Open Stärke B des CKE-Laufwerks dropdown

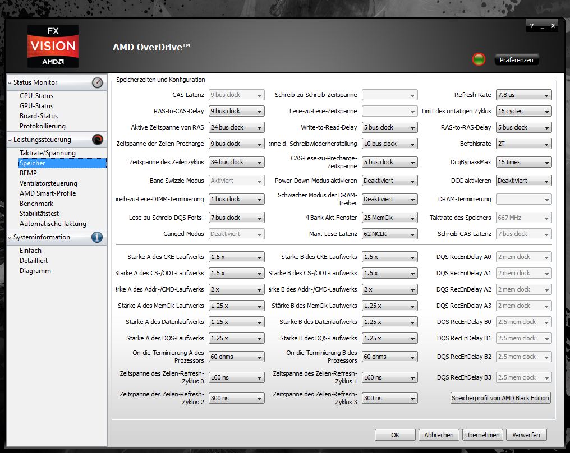(x=390, y=257)
